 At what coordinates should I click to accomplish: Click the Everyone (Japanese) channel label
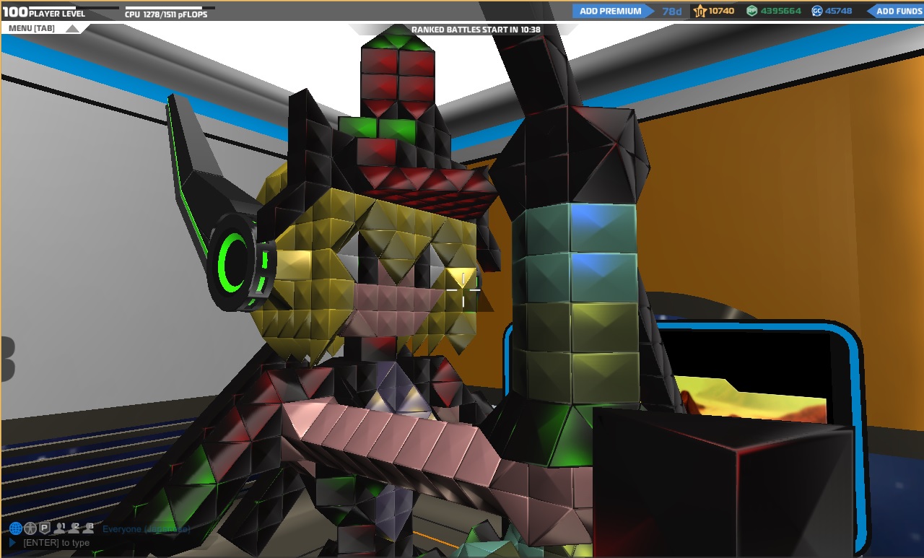point(147,529)
